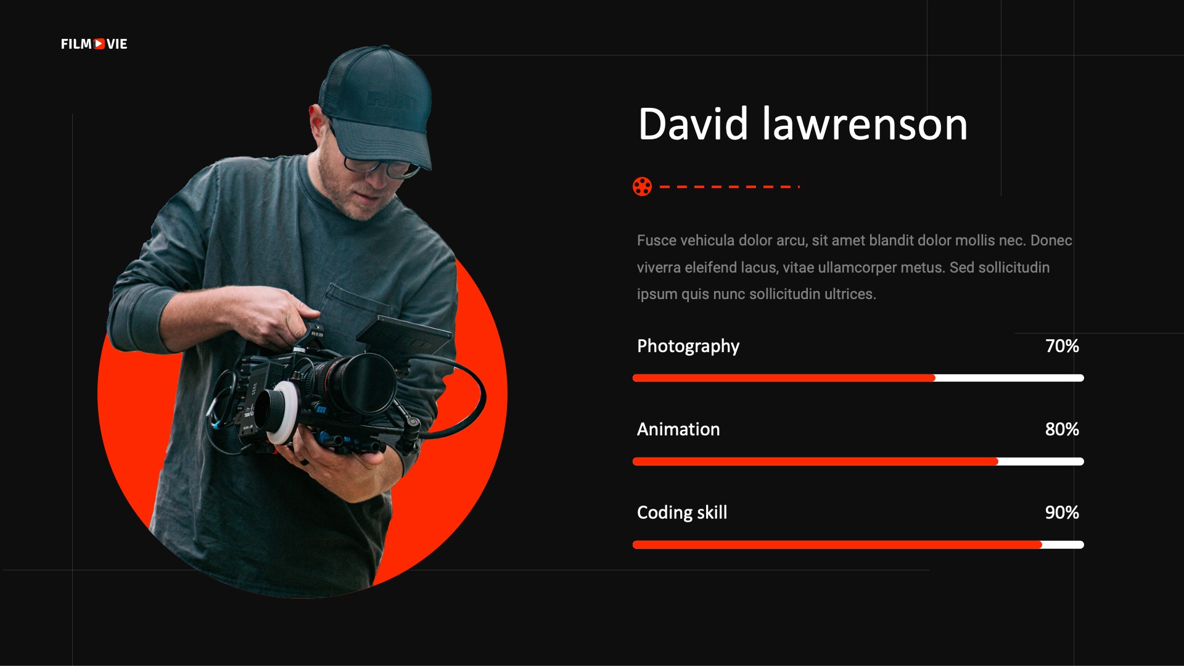Click the Animation skill label
The image size is (1184, 666).
(x=678, y=429)
